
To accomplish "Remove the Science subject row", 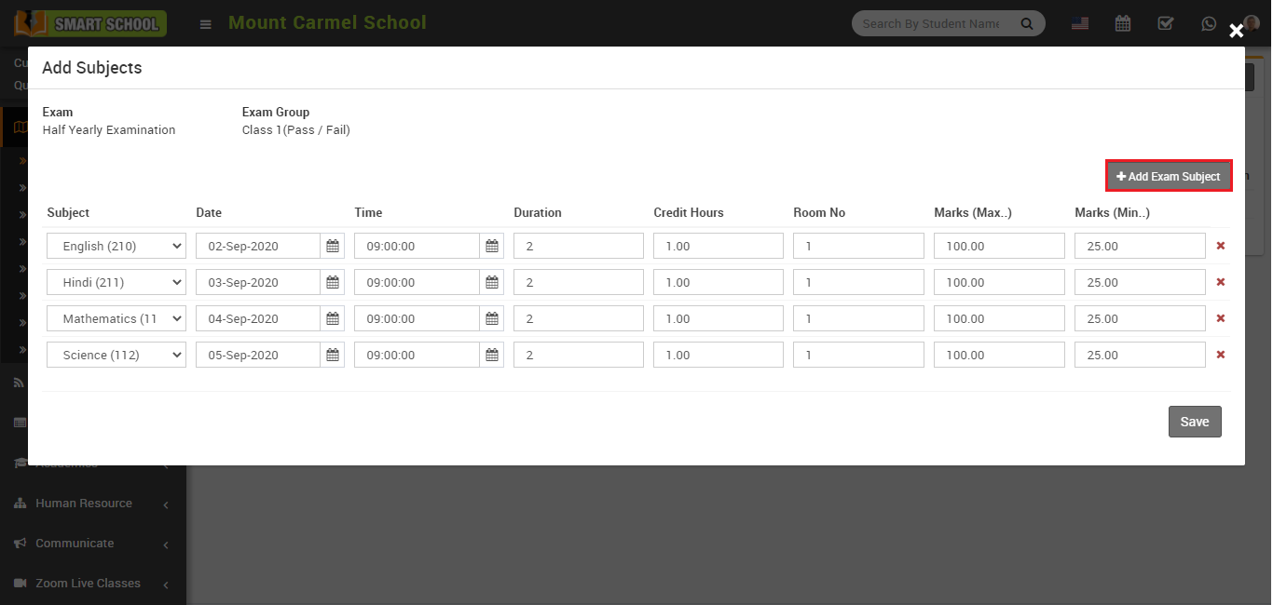I will pos(1221,354).
